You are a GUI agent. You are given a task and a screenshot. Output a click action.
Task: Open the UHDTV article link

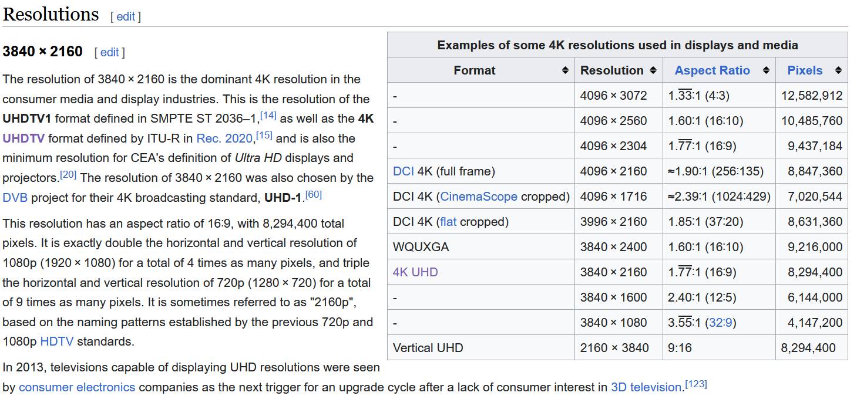[23, 138]
